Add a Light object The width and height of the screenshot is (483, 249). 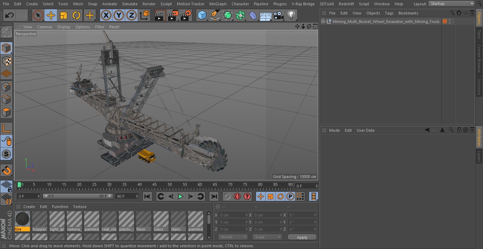click(x=291, y=16)
